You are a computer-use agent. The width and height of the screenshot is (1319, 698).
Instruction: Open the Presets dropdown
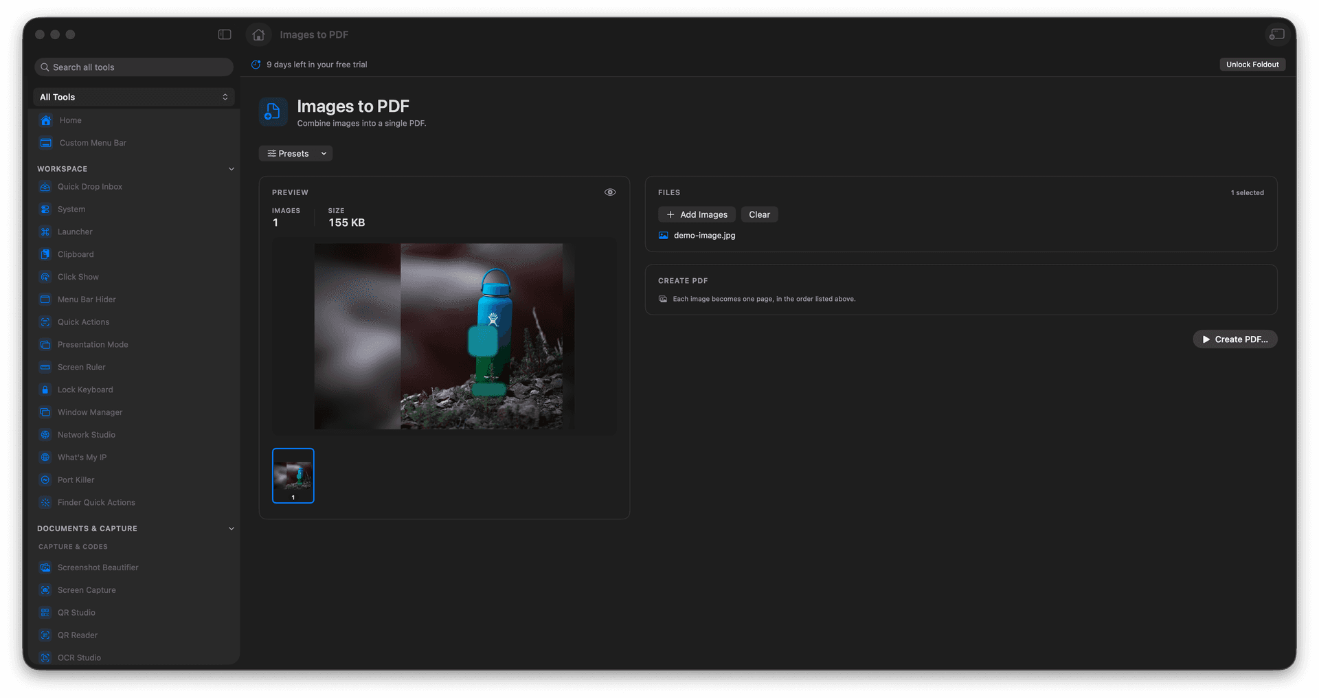pyautogui.click(x=295, y=154)
